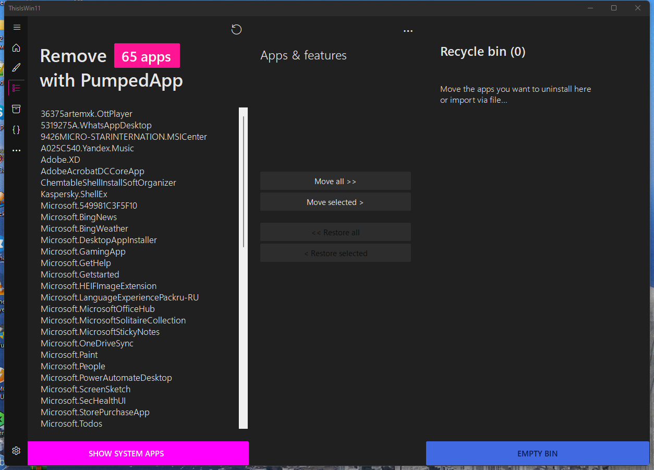Select Microsoft.GamingApp entry
Screen dimensions: 654x470
coord(83,251)
